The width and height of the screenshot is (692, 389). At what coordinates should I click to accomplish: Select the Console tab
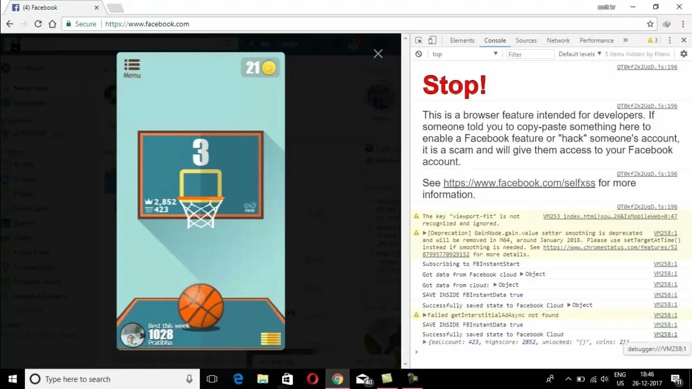[x=495, y=41]
